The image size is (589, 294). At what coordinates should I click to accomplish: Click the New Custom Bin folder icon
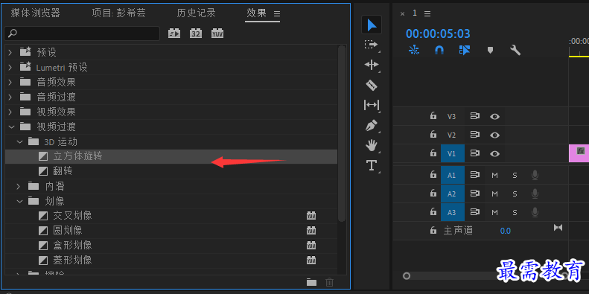point(311,282)
